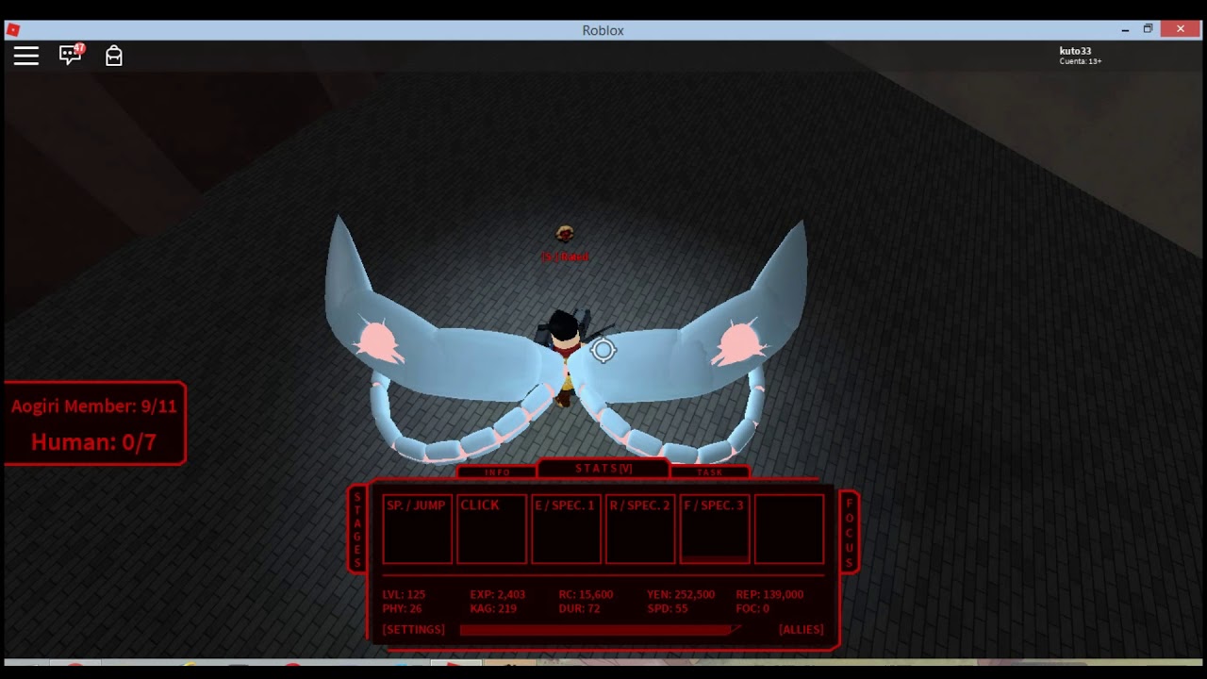Click the kuto33 account name

pos(1075,51)
